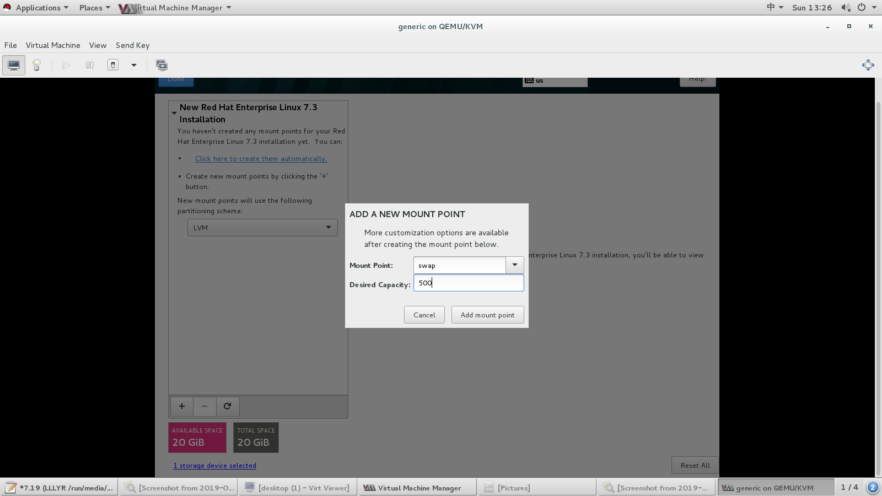Open LVM partitioning scheme dropdown
Viewport: 882px width, 496px height.
(x=262, y=228)
